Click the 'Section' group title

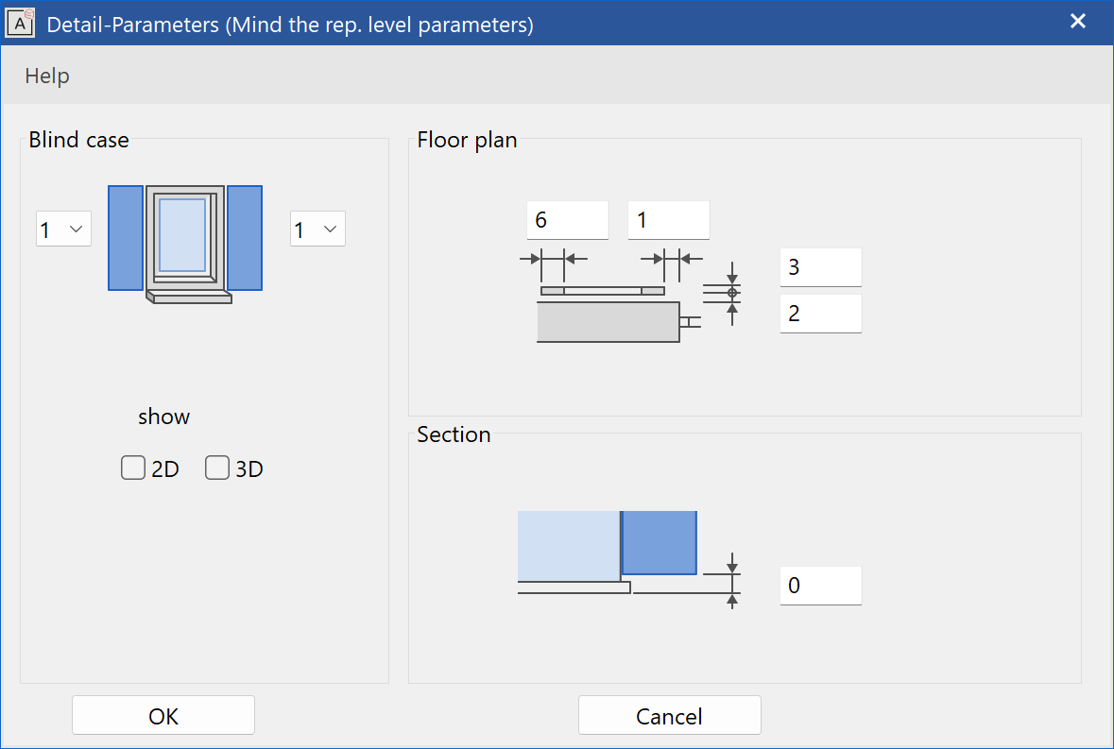pos(454,434)
